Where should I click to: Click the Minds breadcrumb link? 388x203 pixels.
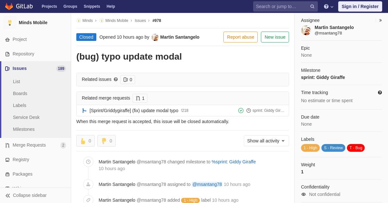[x=88, y=21]
